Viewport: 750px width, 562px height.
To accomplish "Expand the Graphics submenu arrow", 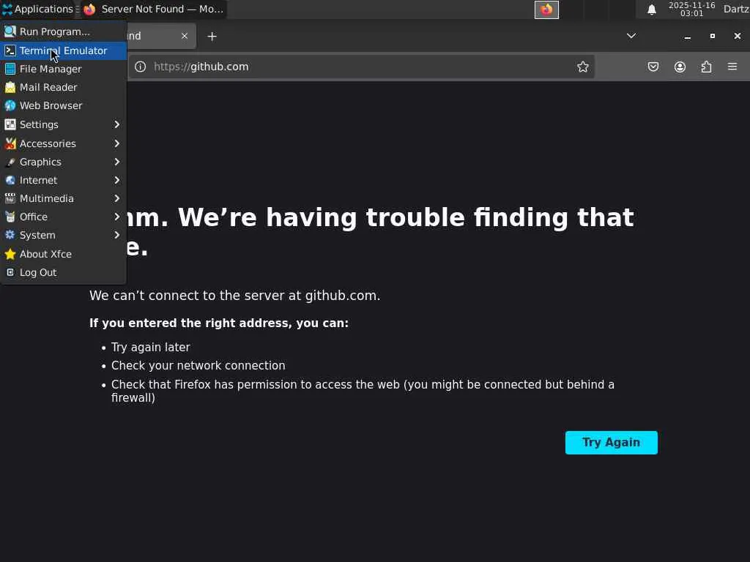I will [x=116, y=162].
